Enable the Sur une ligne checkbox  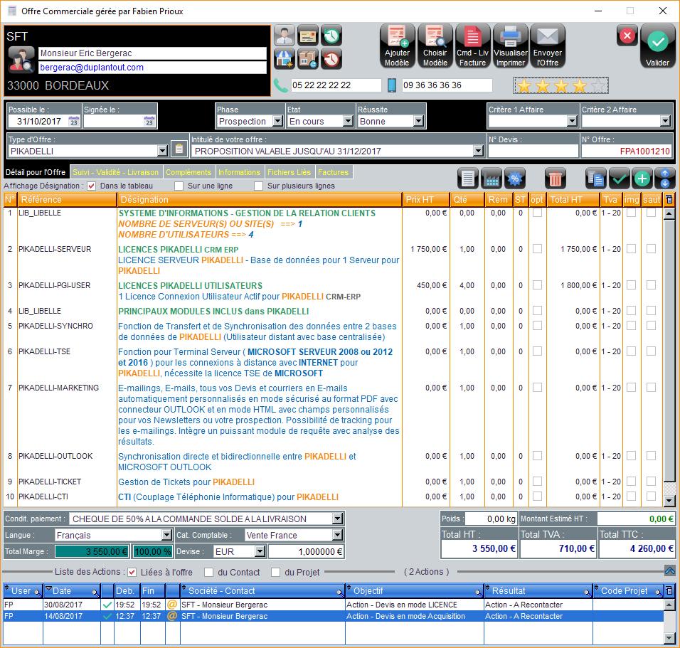point(179,186)
